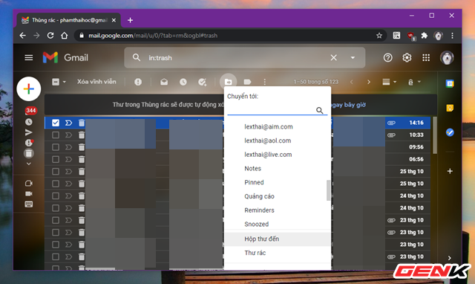Click the Snooze clock icon in toolbar
Screen dimensions: 475x284
pos(183,82)
